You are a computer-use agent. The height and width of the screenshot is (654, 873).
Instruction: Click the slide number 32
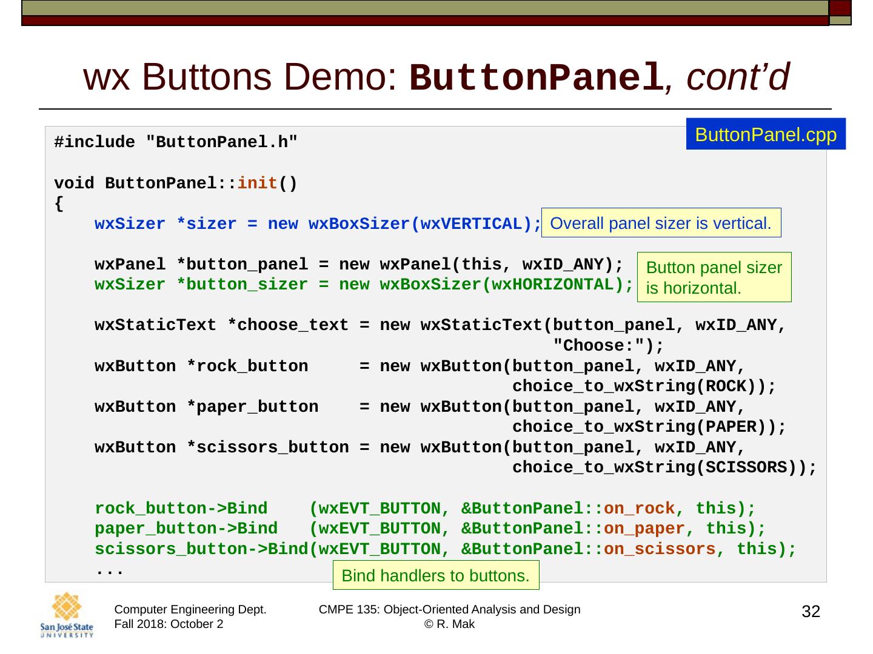pos(810,612)
